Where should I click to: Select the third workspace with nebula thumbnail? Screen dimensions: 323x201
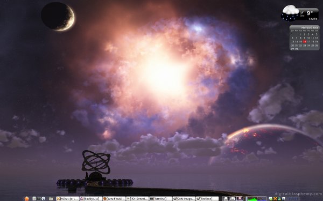(240, 198)
